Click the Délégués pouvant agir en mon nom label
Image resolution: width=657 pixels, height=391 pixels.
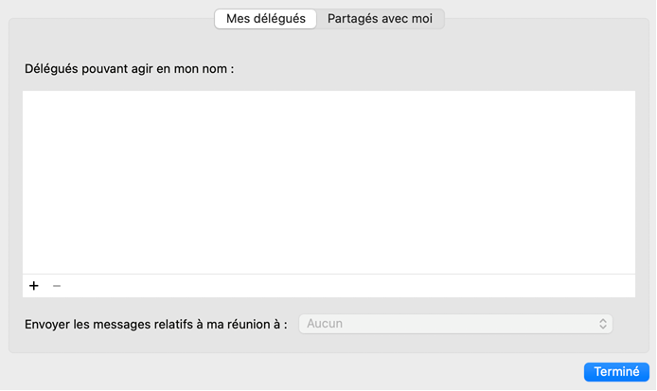(128, 69)
